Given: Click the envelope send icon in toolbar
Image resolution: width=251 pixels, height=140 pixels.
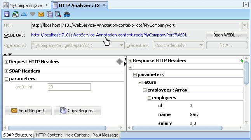Looking at the screenshot, I should tap(41, 14).
